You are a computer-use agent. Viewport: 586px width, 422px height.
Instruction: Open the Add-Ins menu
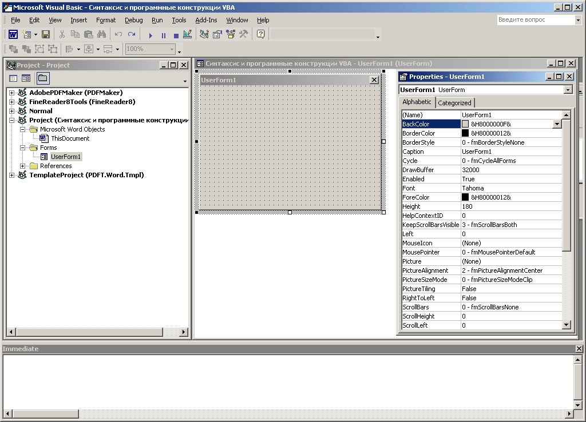point(206,20)
